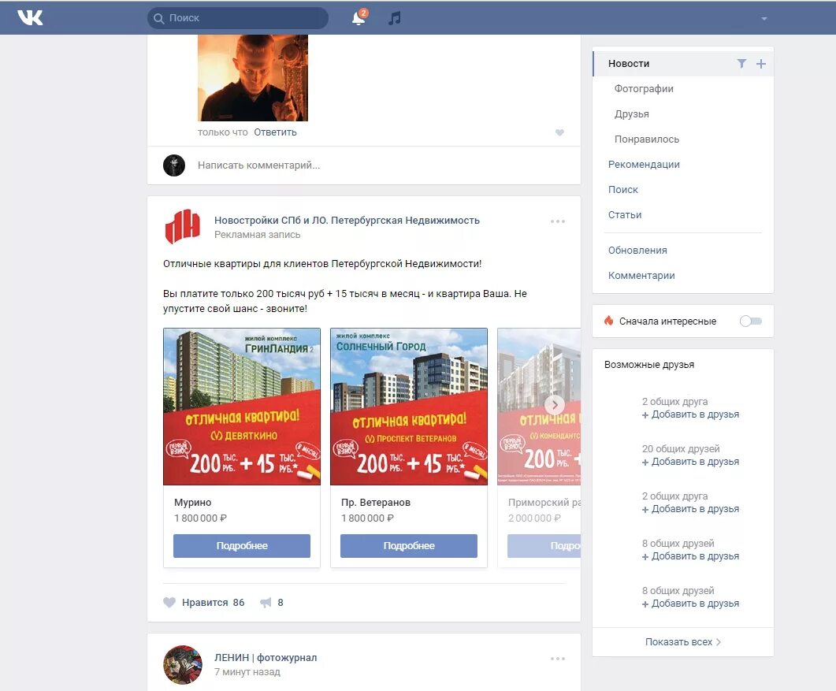The image size is (836, 691).
Task: Add friend with 20 общих друзей
Action: coord(690,462)
